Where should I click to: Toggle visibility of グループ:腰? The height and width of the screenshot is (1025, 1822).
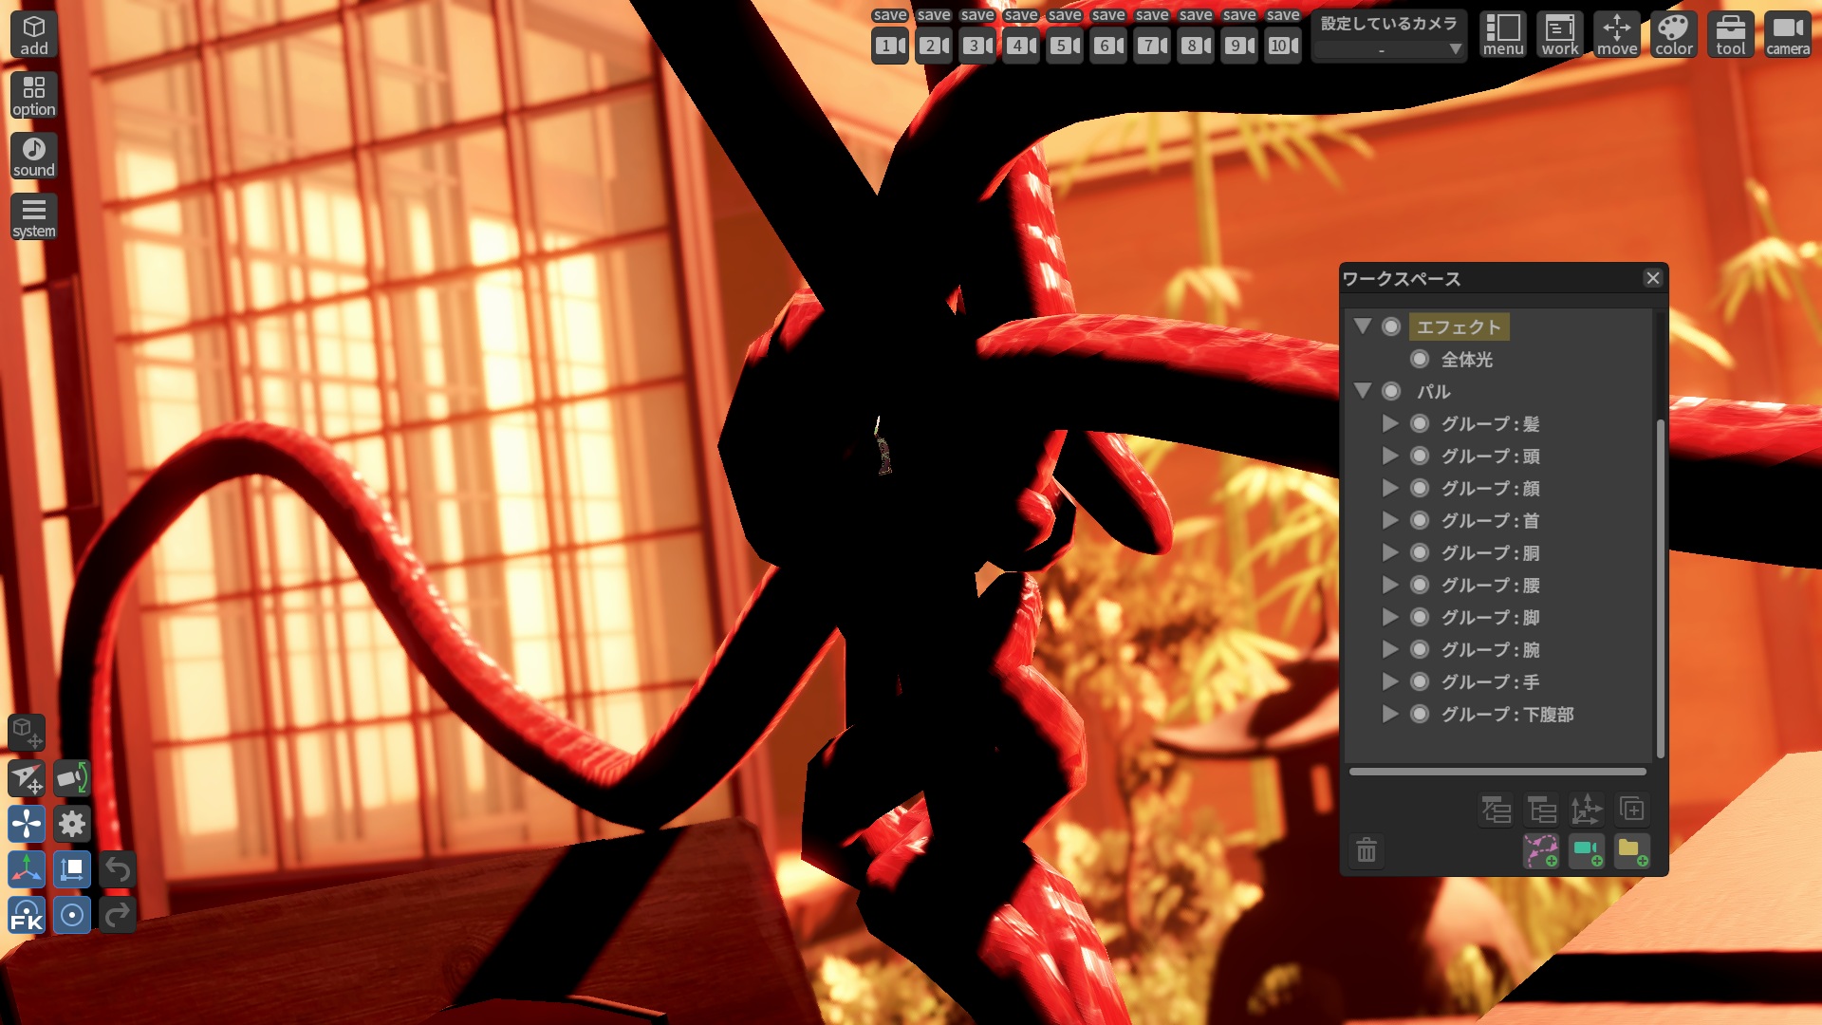coord(1420,585)
